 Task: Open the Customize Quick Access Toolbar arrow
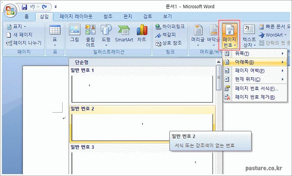pos(55,7)
